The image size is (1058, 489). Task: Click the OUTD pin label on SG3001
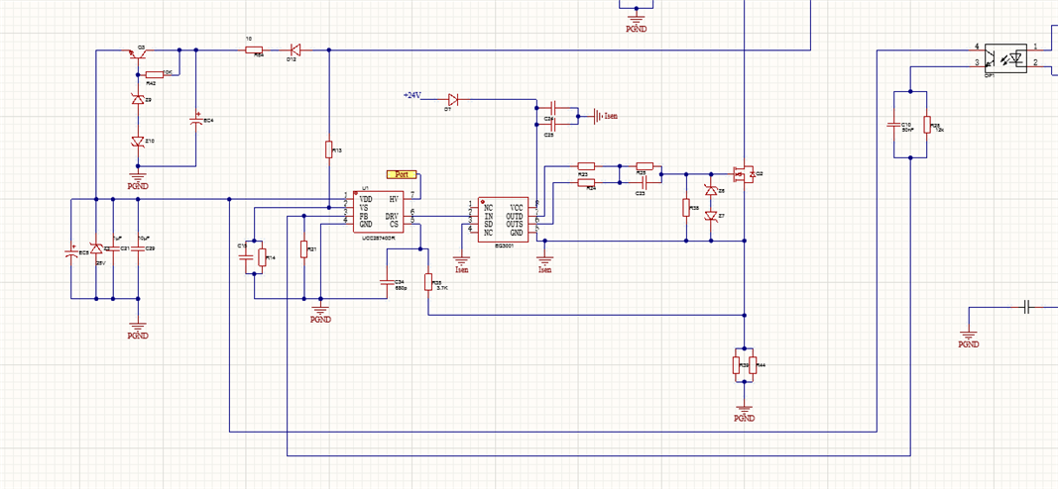[x=515, y=216]
